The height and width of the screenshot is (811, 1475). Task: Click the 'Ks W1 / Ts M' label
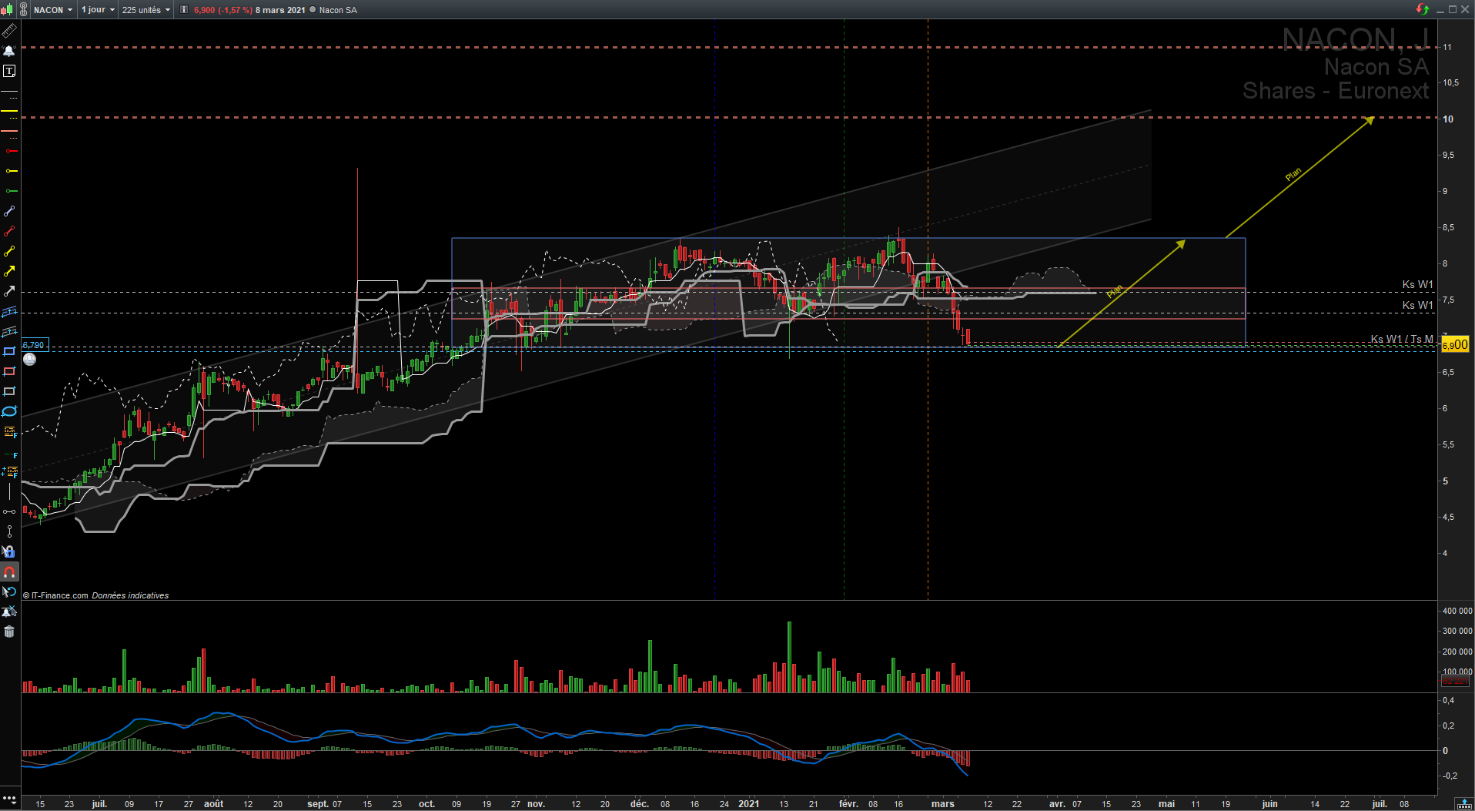pos(1402,339)
